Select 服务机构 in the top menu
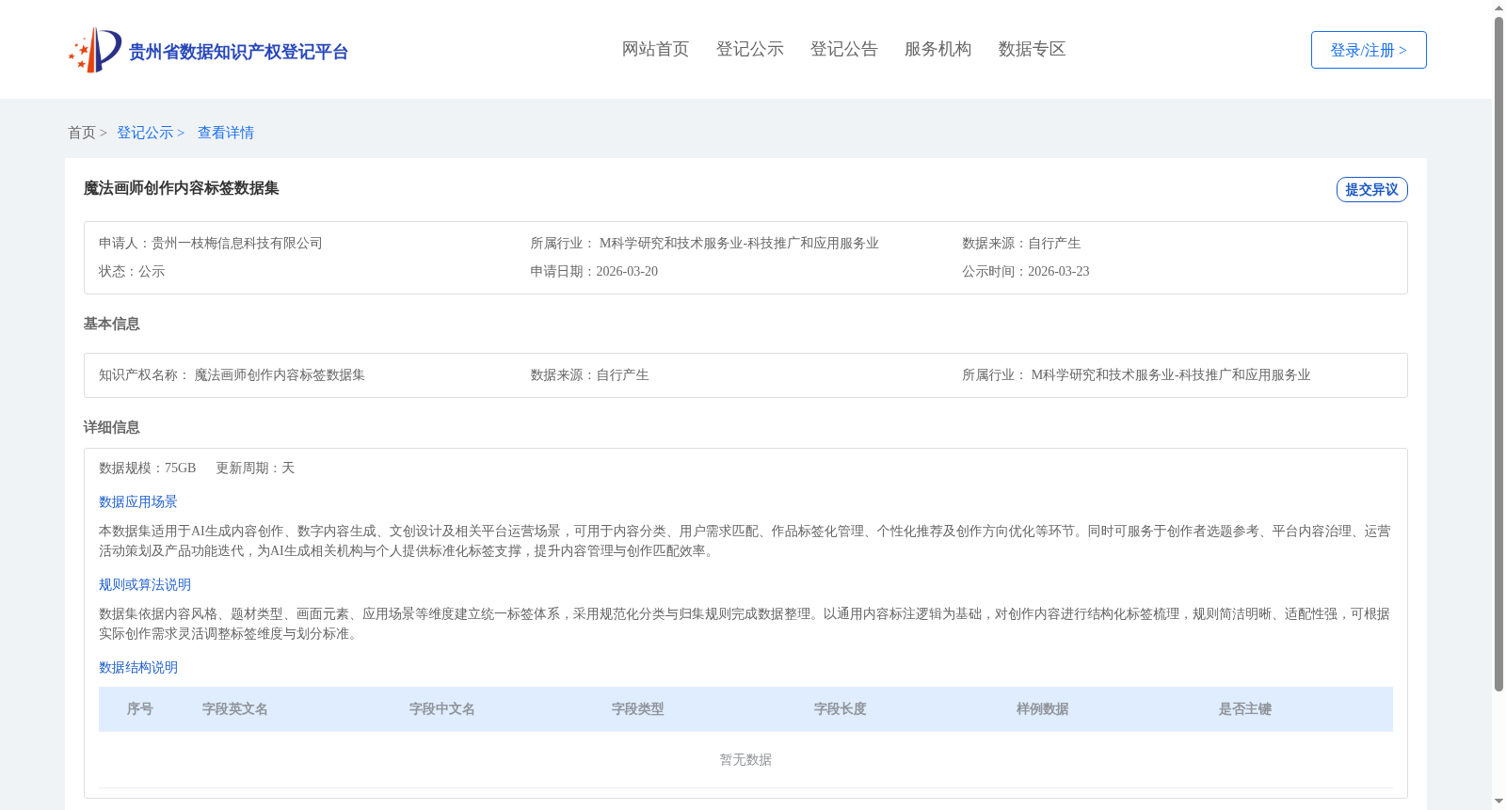The image size is (1506, 810). [x=937, y=49]
